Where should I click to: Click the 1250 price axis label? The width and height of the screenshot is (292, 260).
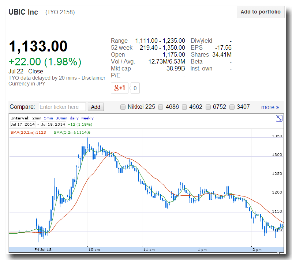click(277, 173)
